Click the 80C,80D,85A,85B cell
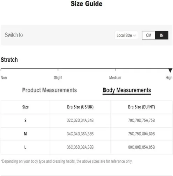 pos(141,147)
